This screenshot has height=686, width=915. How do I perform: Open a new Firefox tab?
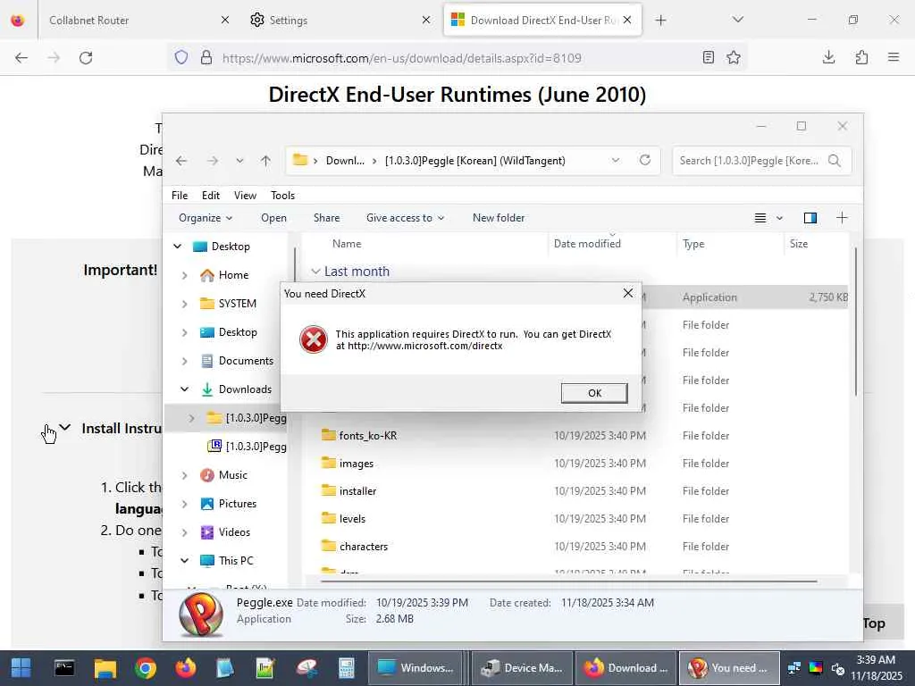[660, 21]
